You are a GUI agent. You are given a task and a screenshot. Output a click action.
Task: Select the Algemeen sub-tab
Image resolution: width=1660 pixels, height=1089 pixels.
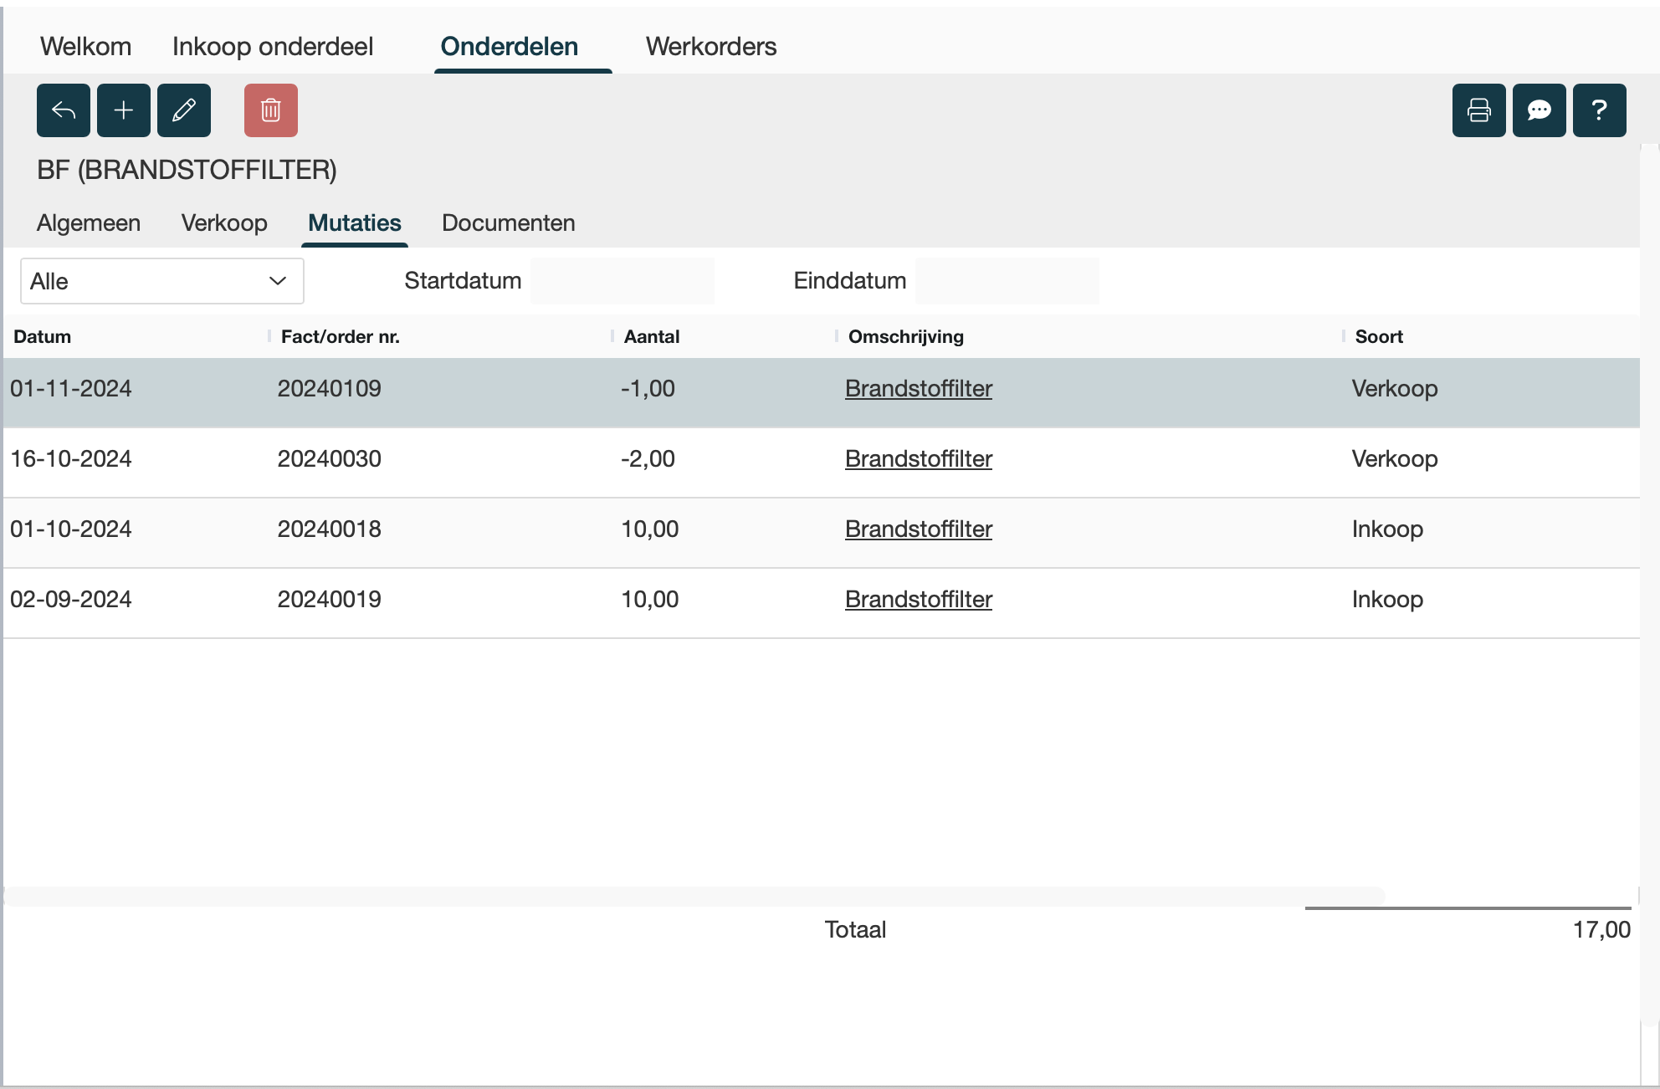coord(89,223)
